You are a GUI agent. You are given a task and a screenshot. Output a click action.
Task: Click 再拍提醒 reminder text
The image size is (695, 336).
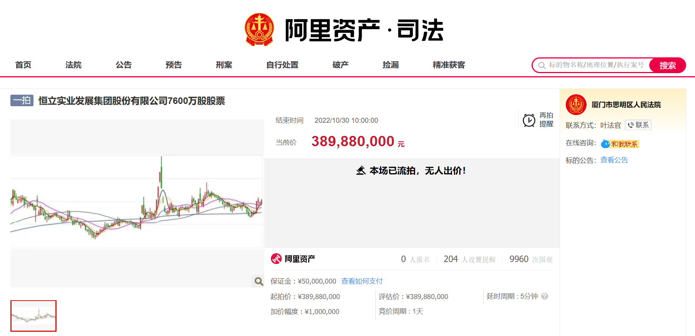(546, 120)
